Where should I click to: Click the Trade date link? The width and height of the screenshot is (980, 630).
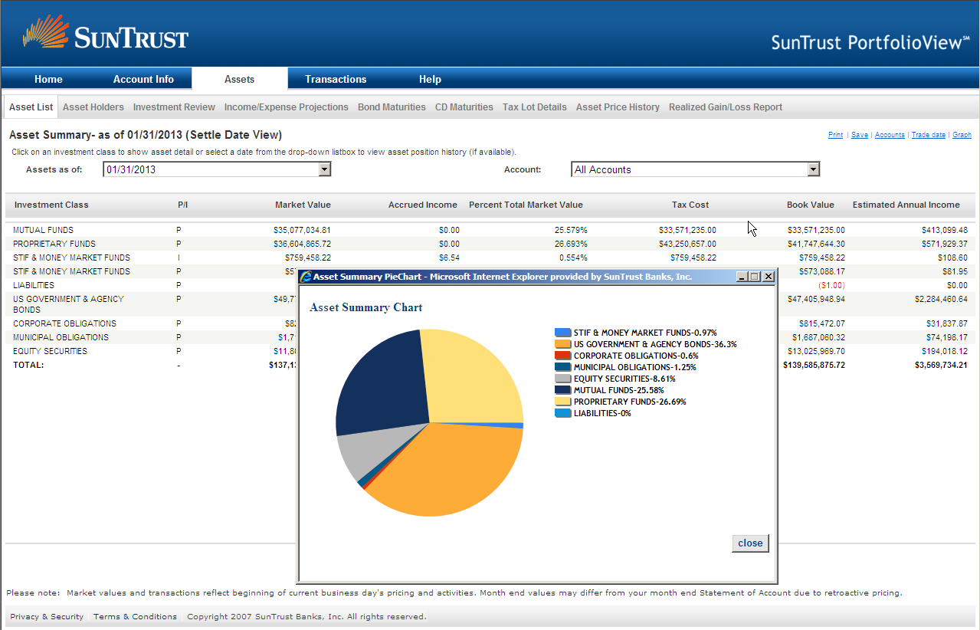click(929, 135)
